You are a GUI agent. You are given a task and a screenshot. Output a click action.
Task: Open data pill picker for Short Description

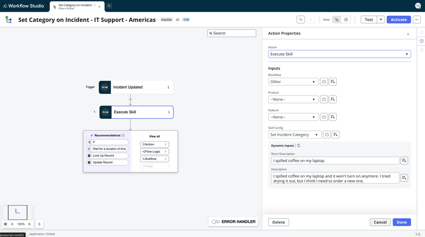point(404,160)
